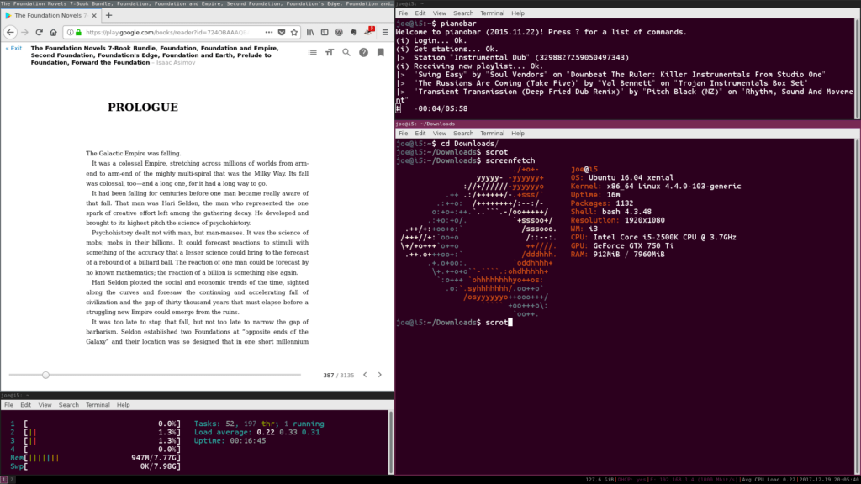The width and height of the screenshot is (861, 484).
Task: Click the book page position slider handle
Action: [x=45, y=375]
